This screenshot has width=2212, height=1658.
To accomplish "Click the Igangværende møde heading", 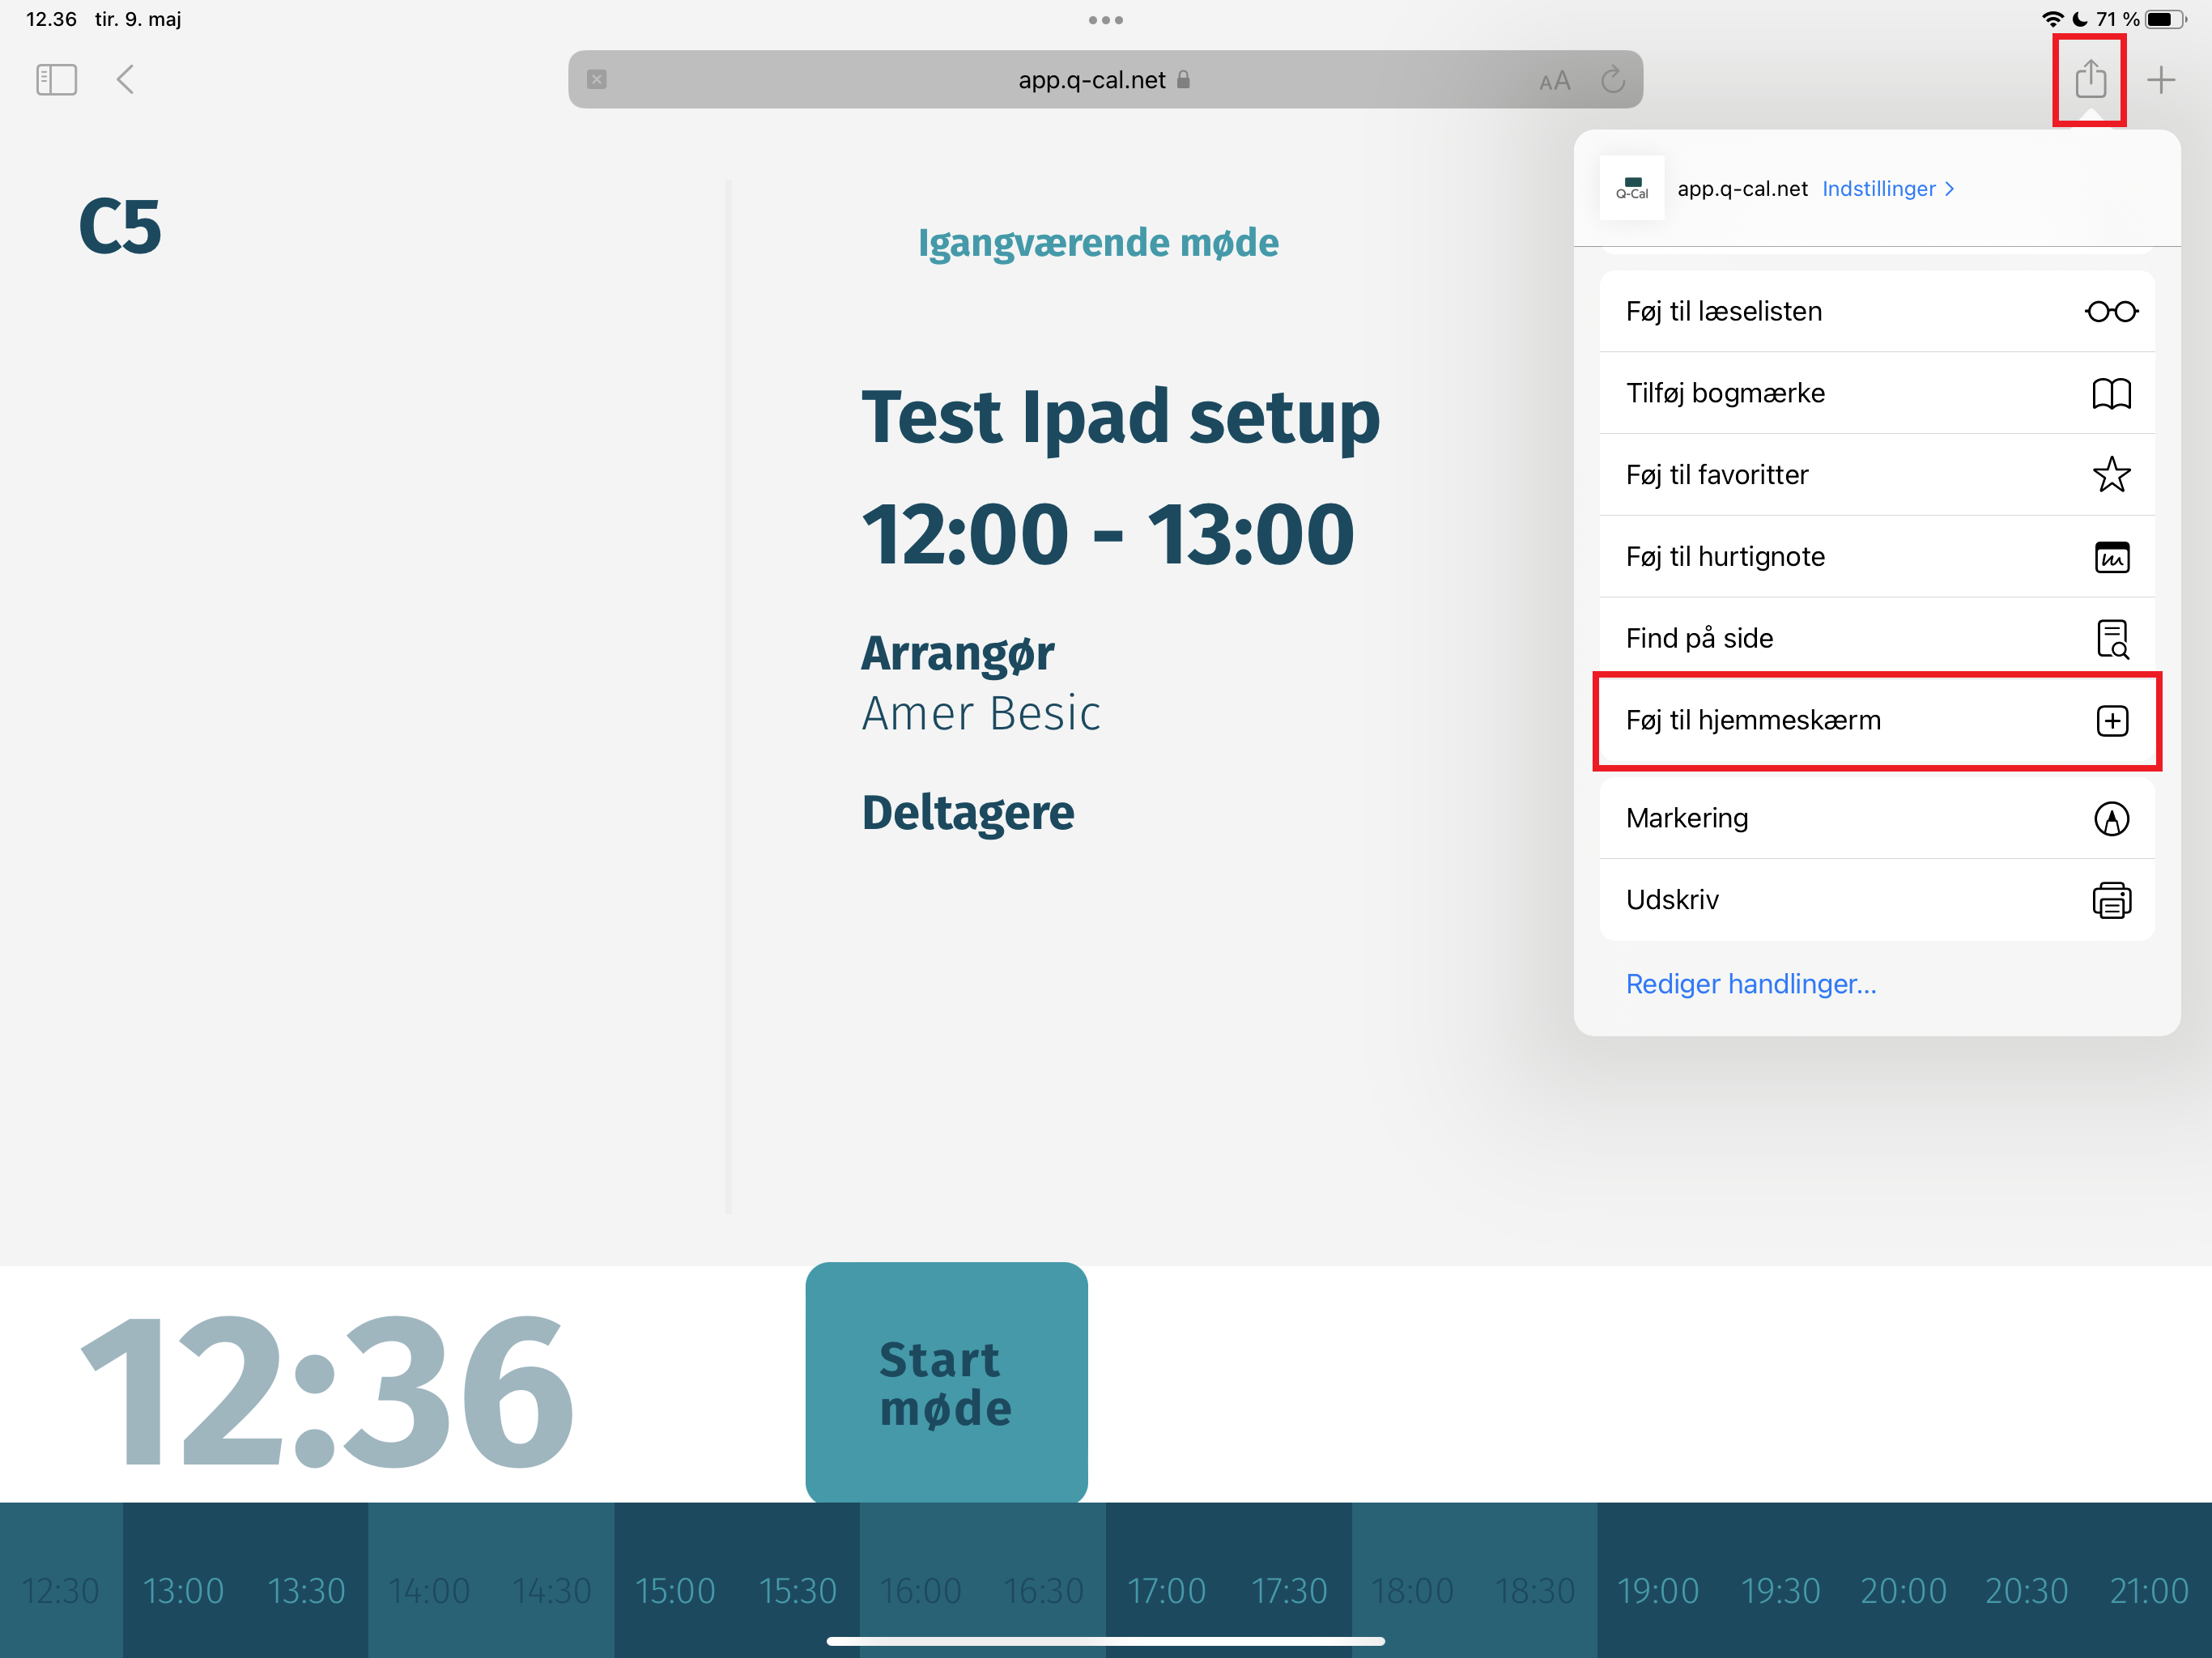I will coord(1098,243).
